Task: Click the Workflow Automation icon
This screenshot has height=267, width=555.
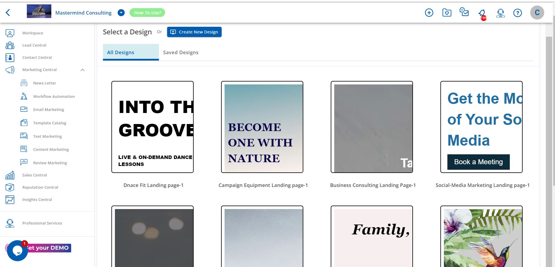Action: pos(24,96)
